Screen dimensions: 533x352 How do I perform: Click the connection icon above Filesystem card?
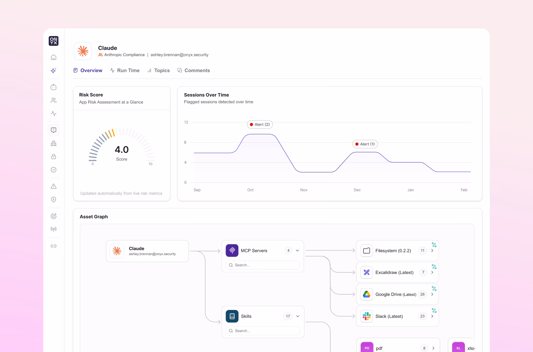pyautogui.click(x=434, y=245)
